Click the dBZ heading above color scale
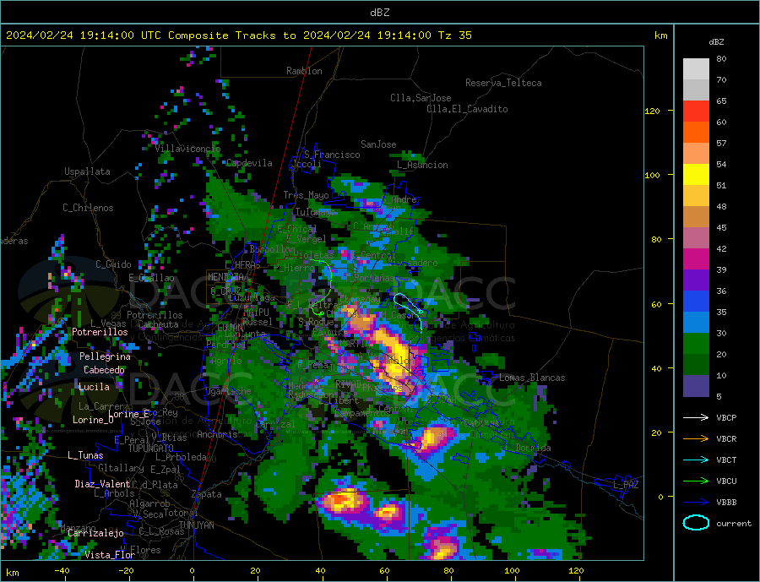Image resolution: width=760 pixels, height=582 pixels. tap(716, 42)
